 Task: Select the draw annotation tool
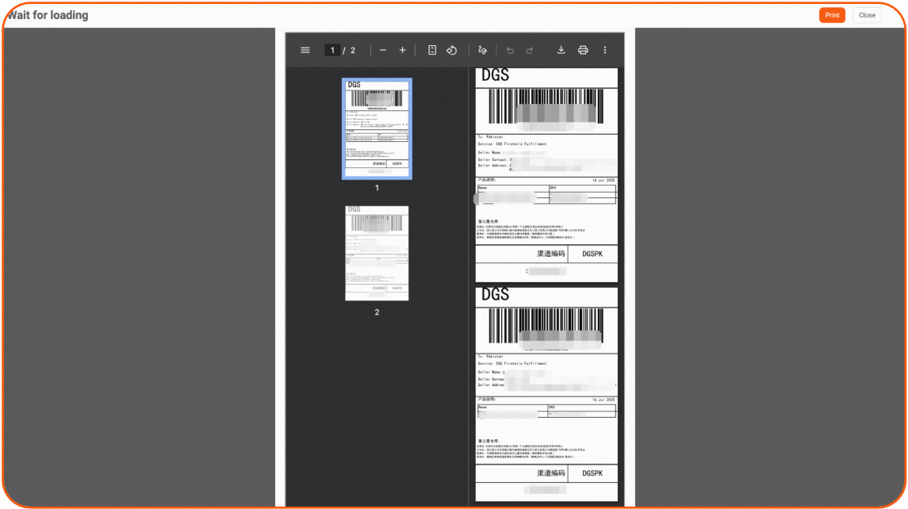482,50
